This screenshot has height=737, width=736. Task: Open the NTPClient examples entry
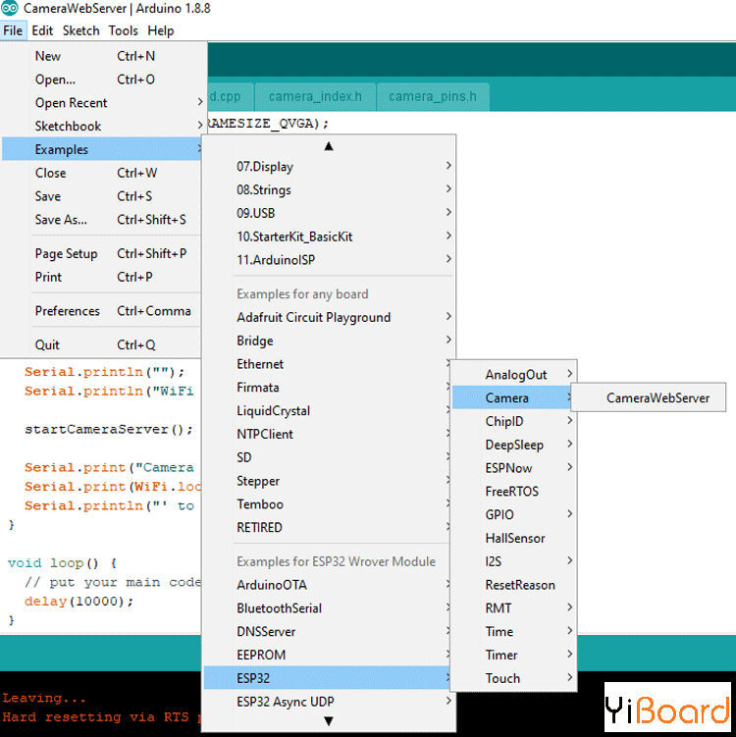pyautogui.click(x=327, y=434)
